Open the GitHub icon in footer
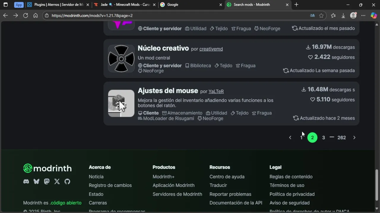The height and width of the screenshot is (213, 380). click(x=67, y=182)
